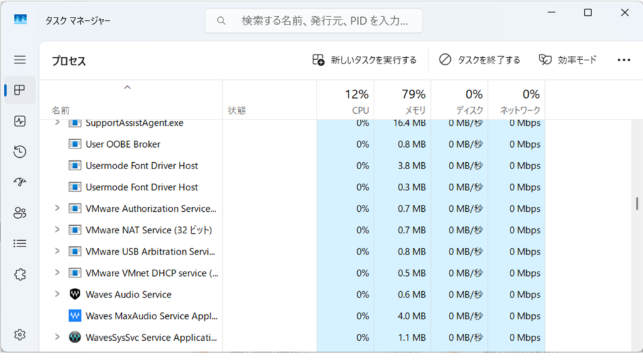Click タスクを終了する button
This screenshot has height=364, width=643.
pyautogui.click(x=480, y=60)
